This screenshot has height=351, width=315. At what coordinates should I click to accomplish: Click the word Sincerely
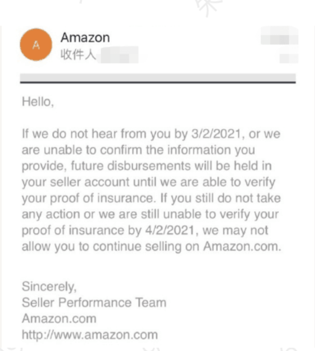49,287
